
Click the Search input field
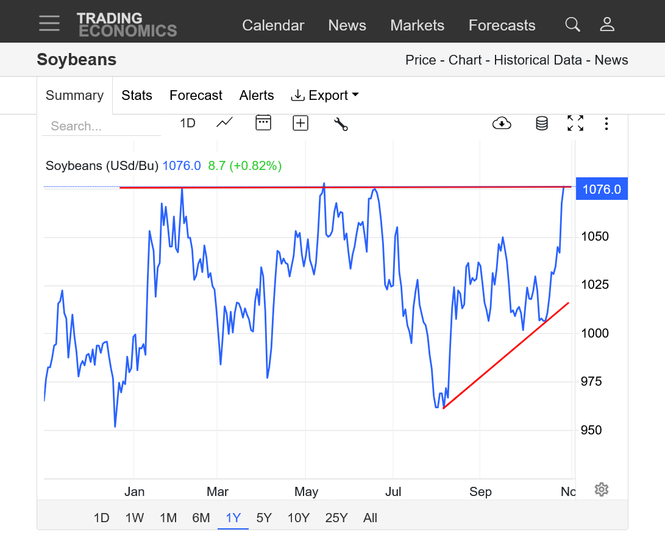pos(101,126)
